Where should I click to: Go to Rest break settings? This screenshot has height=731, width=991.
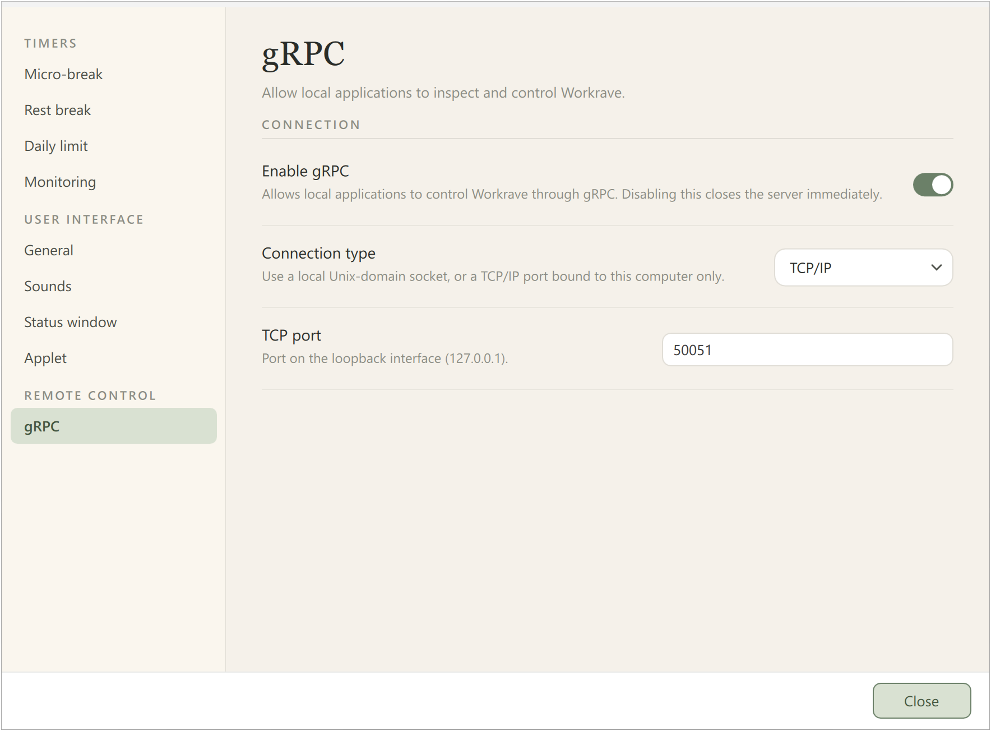(x=113, y=110)
